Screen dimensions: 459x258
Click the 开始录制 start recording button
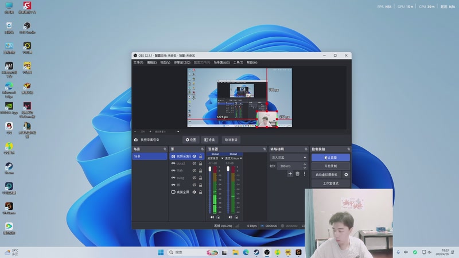coord(330,166)
